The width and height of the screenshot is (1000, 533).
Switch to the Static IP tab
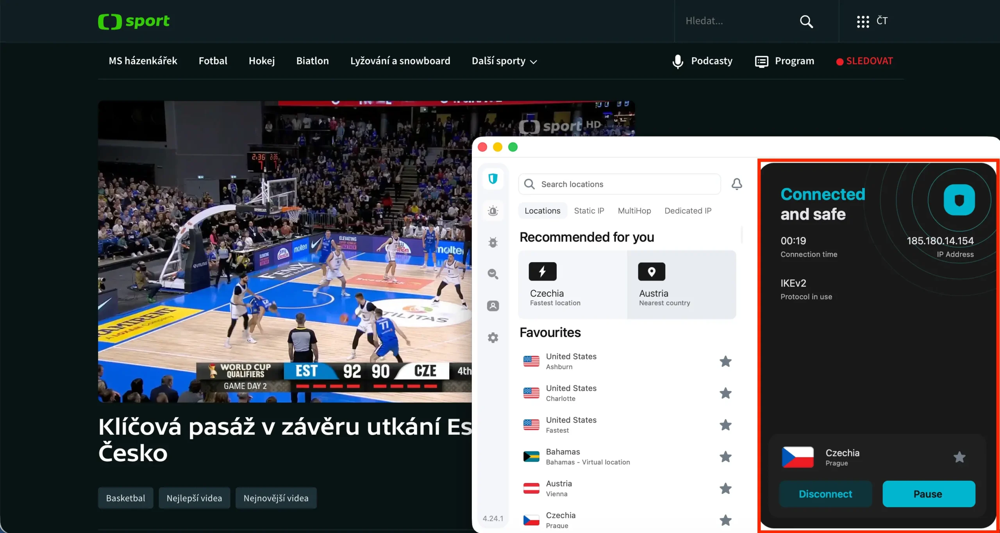point(589,210)
